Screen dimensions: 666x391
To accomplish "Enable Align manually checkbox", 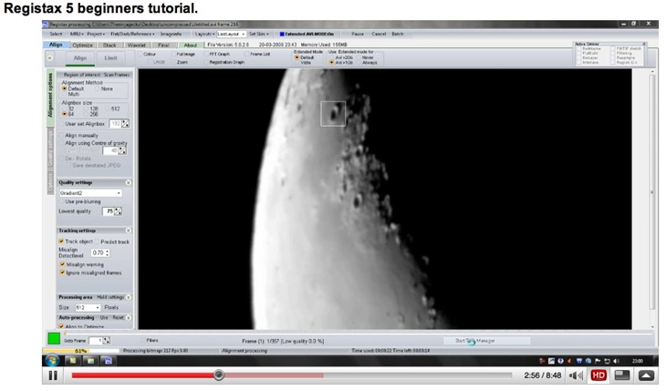I will (62, 136).
